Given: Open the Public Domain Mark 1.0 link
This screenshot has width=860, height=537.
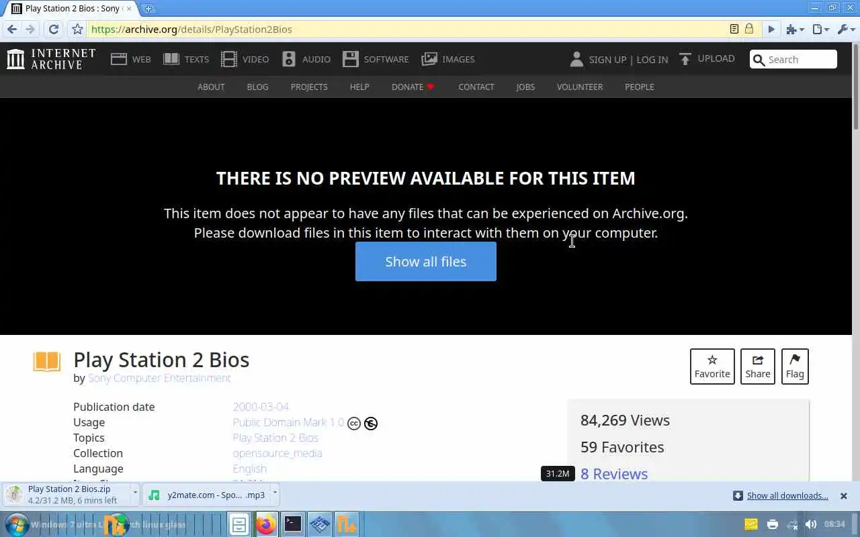Looking at the screenshot, I should coord(288,422).
